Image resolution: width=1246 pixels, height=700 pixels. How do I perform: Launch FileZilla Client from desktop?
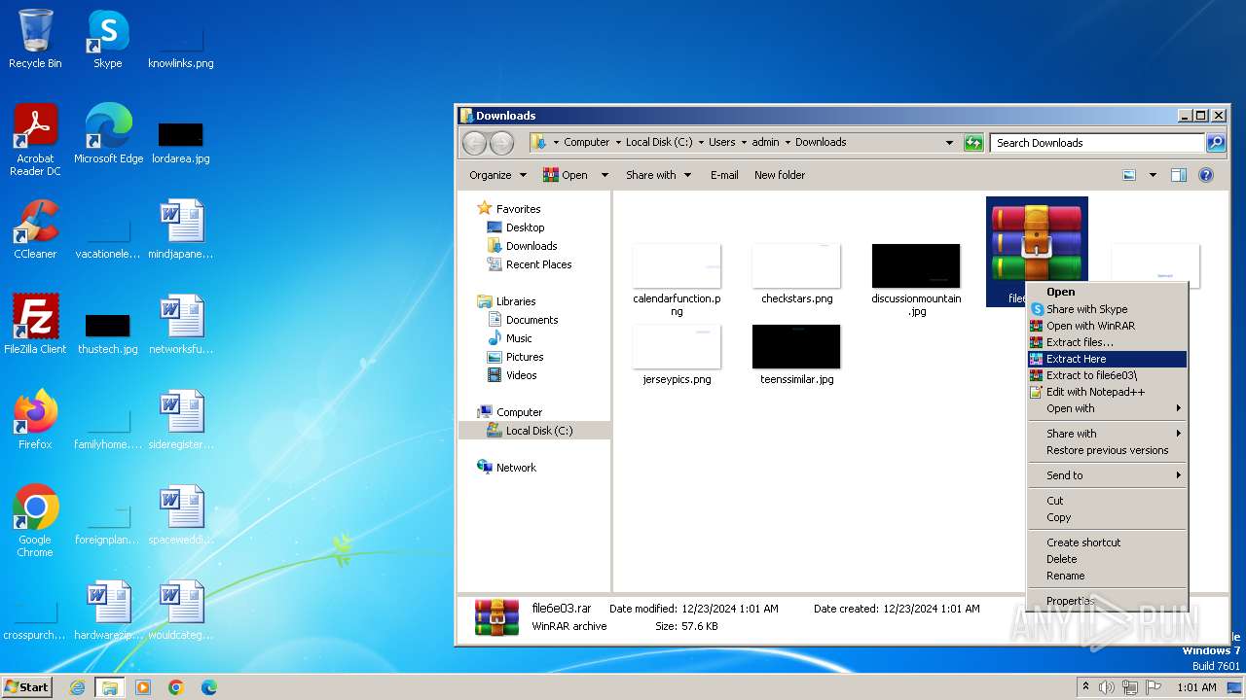35,325
